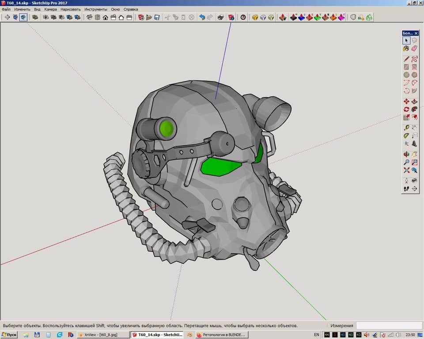The image size is (424, 339).
Task: Switch to Ретопология в BLENDE taskbar window
Action: click(x=221, y=335)
